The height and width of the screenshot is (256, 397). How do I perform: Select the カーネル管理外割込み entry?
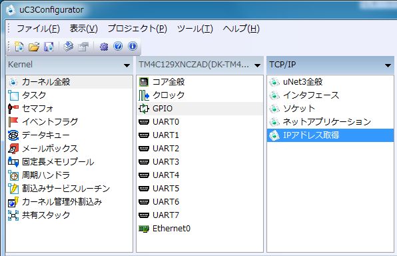coord(69,202)
